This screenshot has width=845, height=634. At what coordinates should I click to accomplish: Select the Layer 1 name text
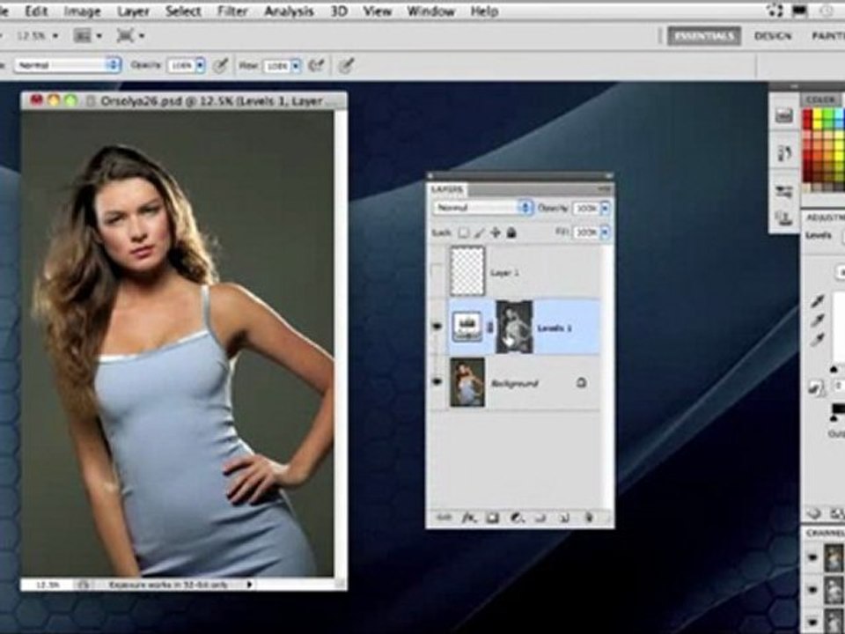click(x=504, y=273)
